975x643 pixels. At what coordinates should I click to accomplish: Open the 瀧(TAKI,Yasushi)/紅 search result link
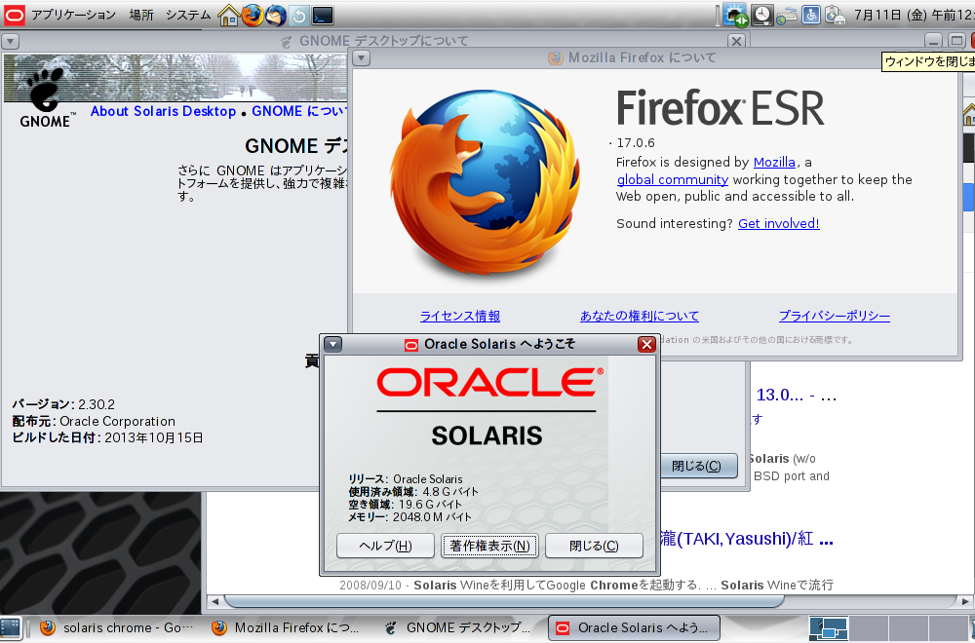[x=747, y=539]
